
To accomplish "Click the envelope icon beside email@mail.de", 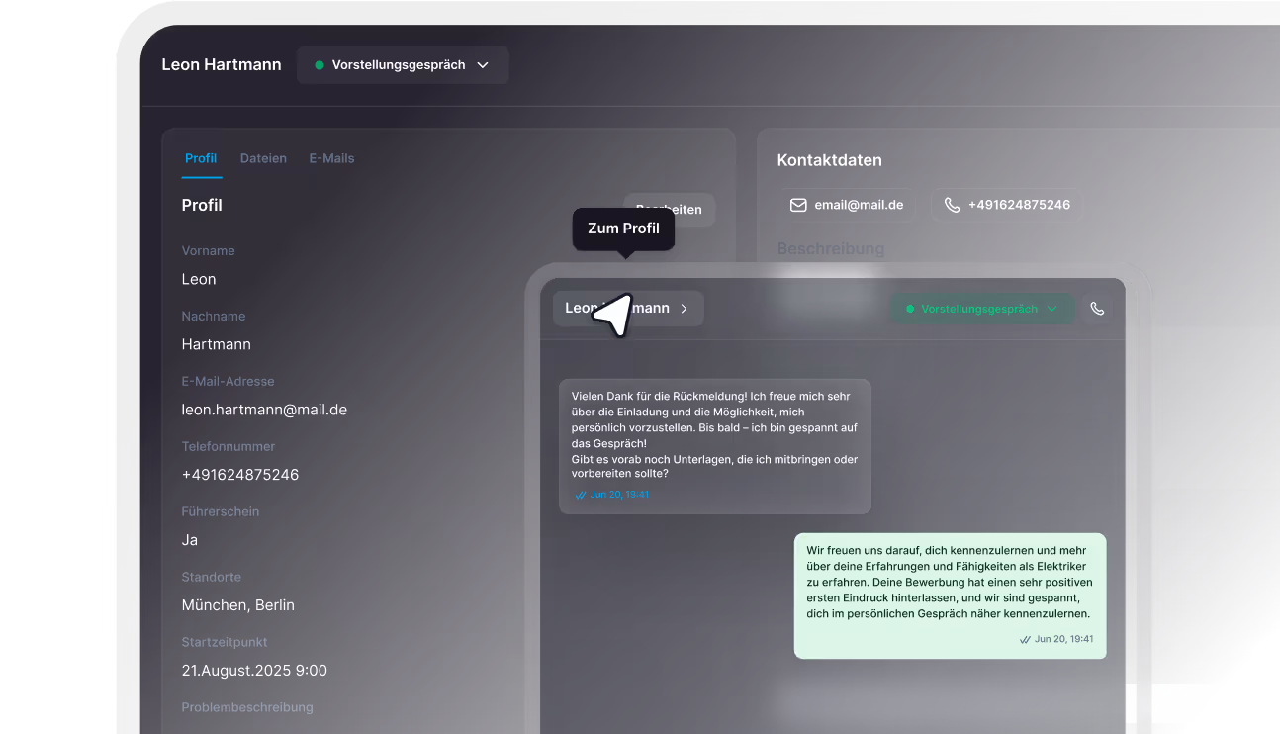I will (x=798, y=204).
